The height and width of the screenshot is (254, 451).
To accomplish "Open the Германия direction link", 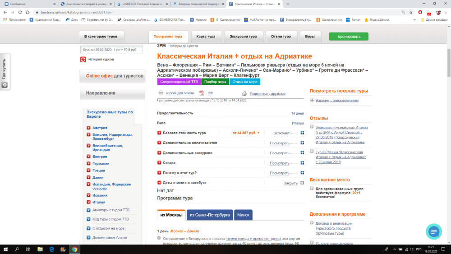I will [x=101, y=163].
